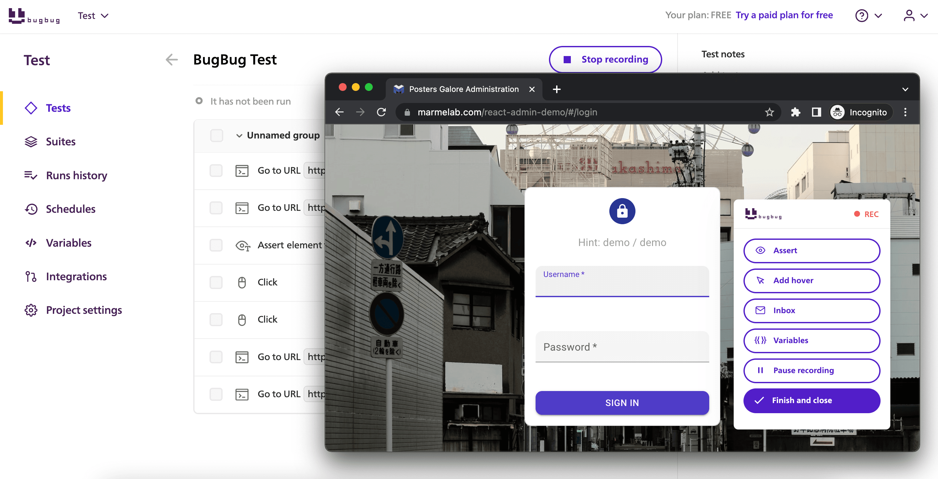Open the browser tab search dropdown
The image size is (938, 479).
[x=905, y=89]
